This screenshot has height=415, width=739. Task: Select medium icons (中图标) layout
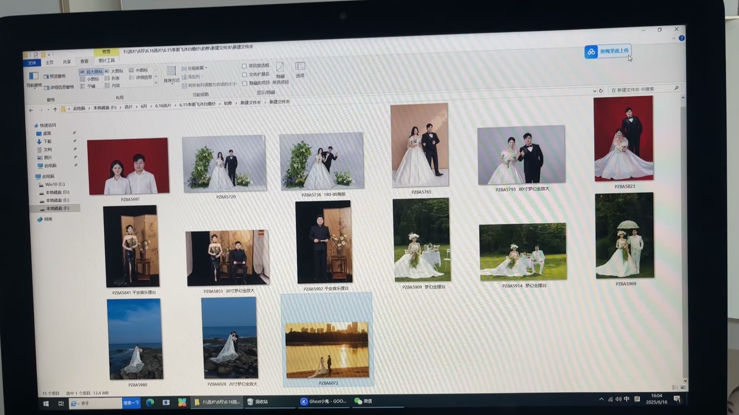[138, 70]
